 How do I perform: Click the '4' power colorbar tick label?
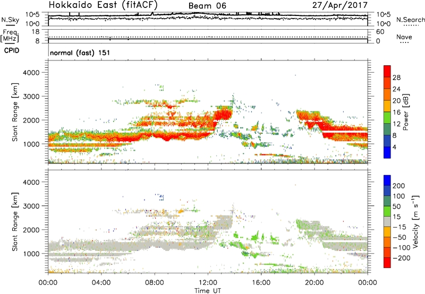coord(394,147)
